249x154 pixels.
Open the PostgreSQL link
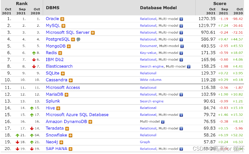pos(58,39)
